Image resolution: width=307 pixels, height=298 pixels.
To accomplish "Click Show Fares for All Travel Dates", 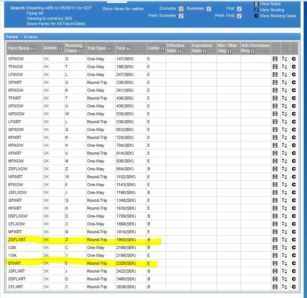I will (56, 24).
